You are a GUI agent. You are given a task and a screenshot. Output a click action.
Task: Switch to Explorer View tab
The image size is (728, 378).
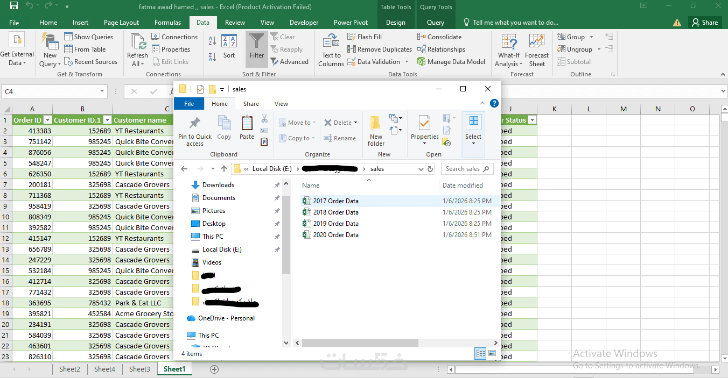(281, 104)
